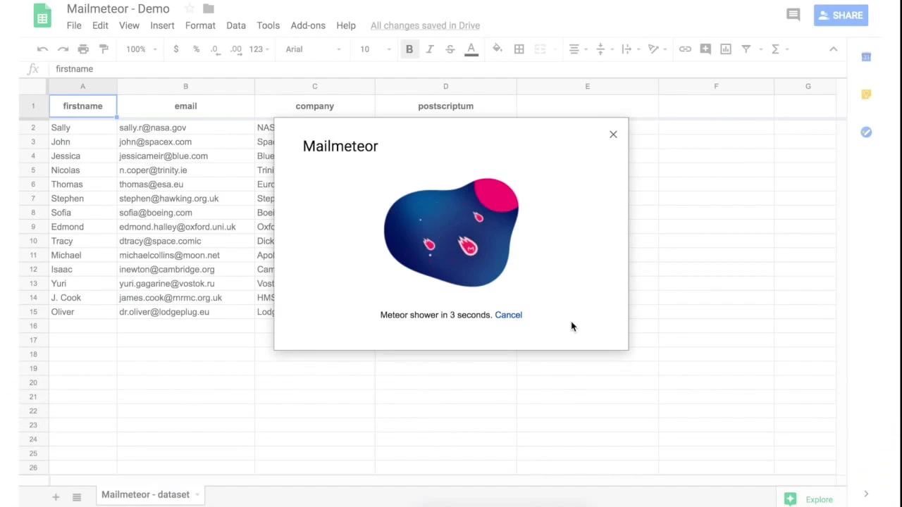Open the zoom 100% dropdown
The width and height of the screenshot is (902, 507).
141,49
